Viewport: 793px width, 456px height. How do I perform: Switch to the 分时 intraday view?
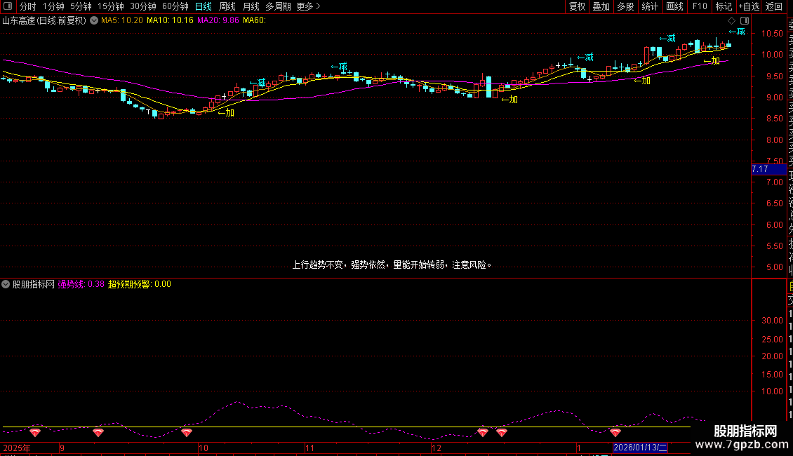click(x=27, y=6)
